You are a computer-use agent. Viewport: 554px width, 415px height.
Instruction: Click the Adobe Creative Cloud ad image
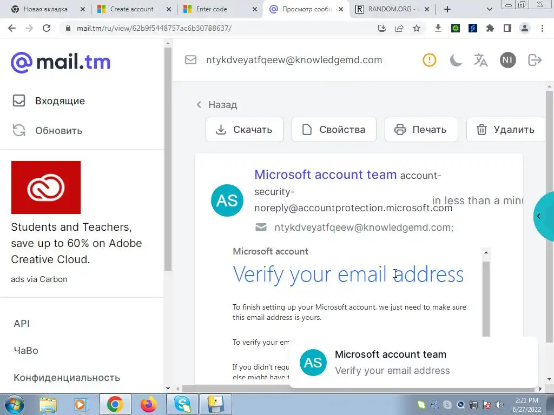coord(46,188)
